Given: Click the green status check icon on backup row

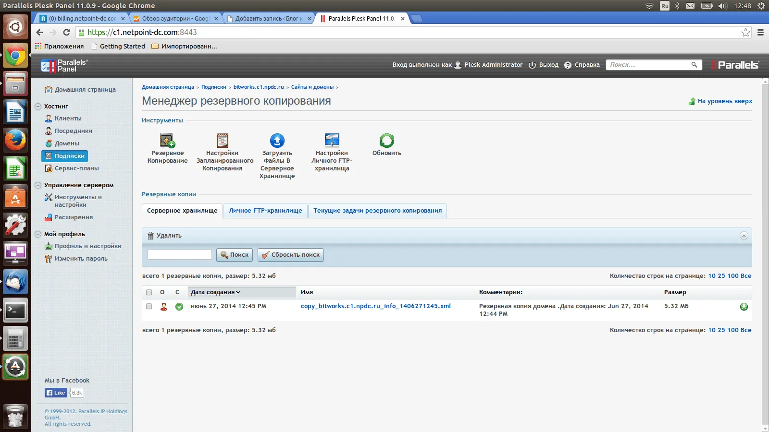Looking at the screenshot, I should (179, 306).
